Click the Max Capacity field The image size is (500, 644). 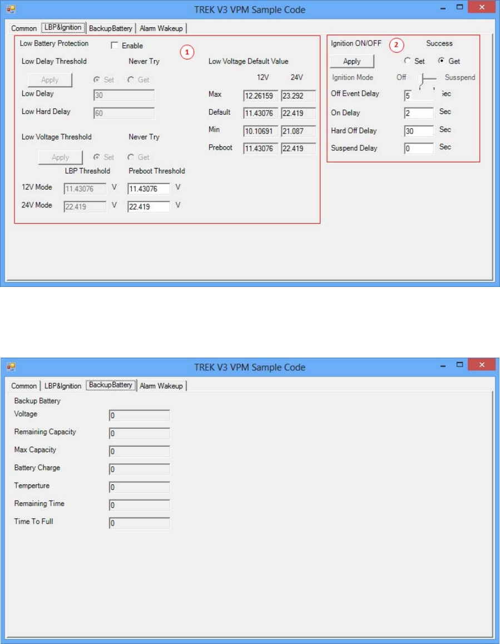click(139, 452)
